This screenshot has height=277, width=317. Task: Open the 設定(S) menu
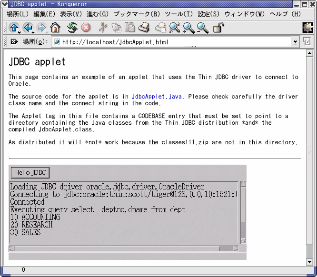click(208, 14)
